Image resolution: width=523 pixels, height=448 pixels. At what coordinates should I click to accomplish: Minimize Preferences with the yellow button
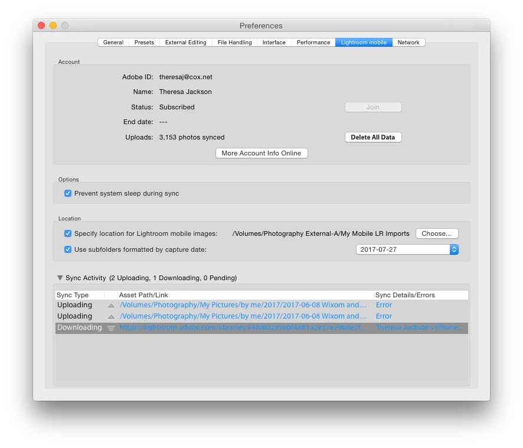[x=53, y=25]
